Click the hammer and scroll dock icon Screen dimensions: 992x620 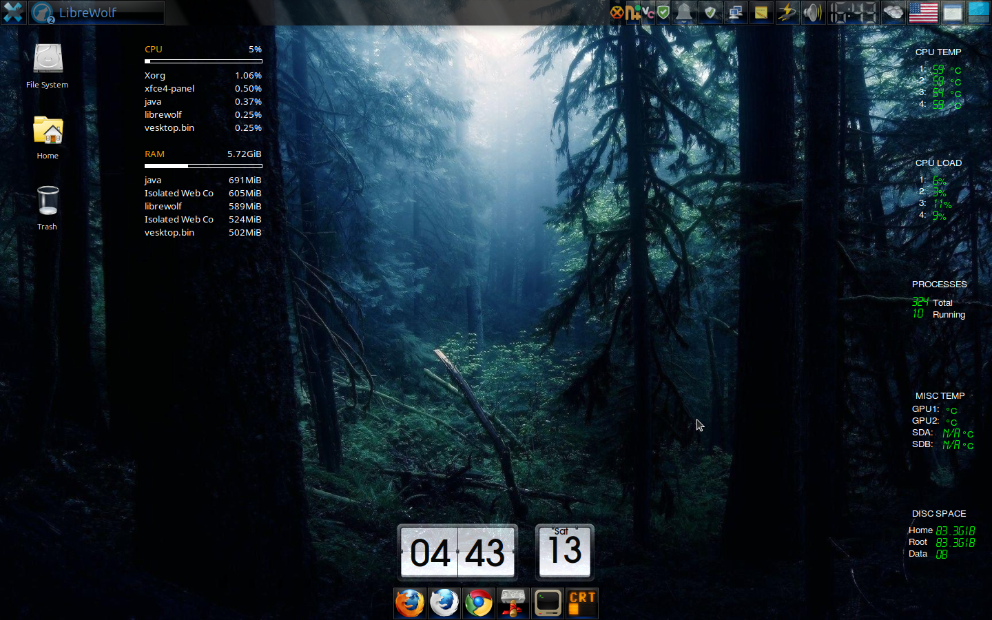tap(513, 603)
